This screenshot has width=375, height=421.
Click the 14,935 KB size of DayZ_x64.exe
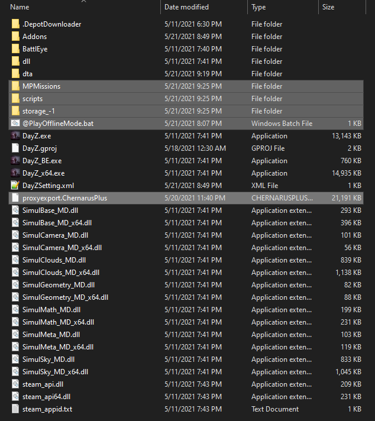coord(347,173)
